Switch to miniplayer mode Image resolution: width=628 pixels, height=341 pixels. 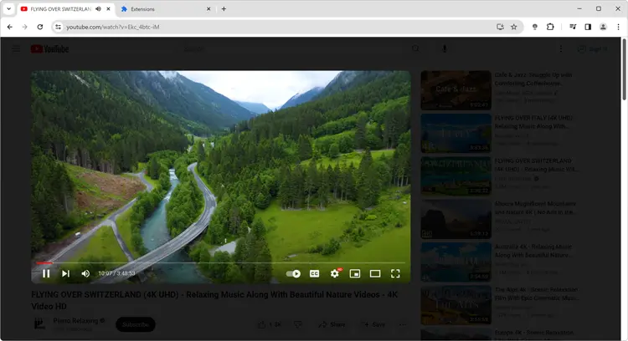tap(355, 273)
